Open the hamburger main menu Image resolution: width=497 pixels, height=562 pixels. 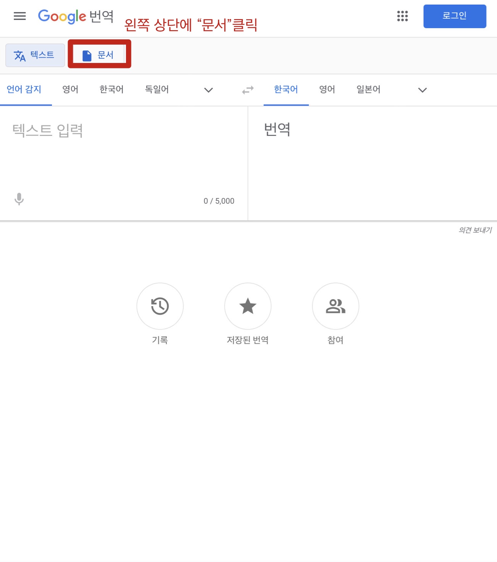pyautogui.click(x=19, y=16)
